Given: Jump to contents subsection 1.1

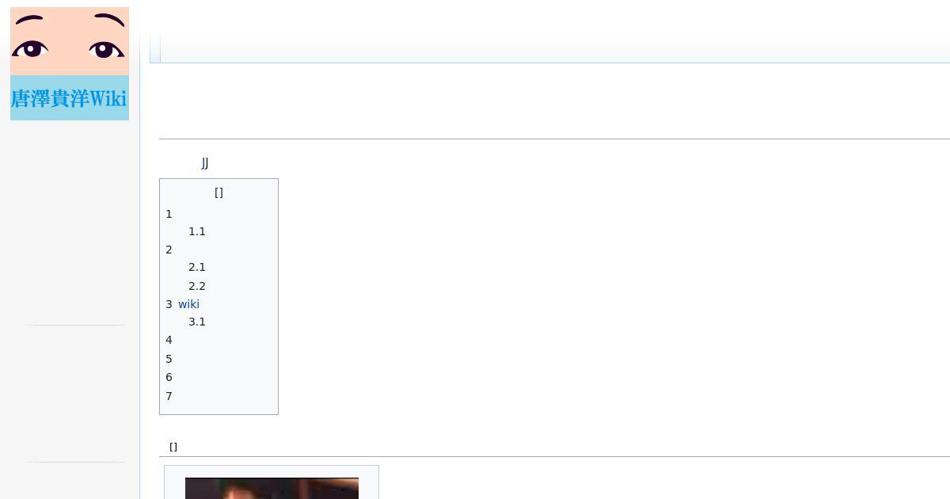Looking at the screenshot, I should (x=197, y=231).
